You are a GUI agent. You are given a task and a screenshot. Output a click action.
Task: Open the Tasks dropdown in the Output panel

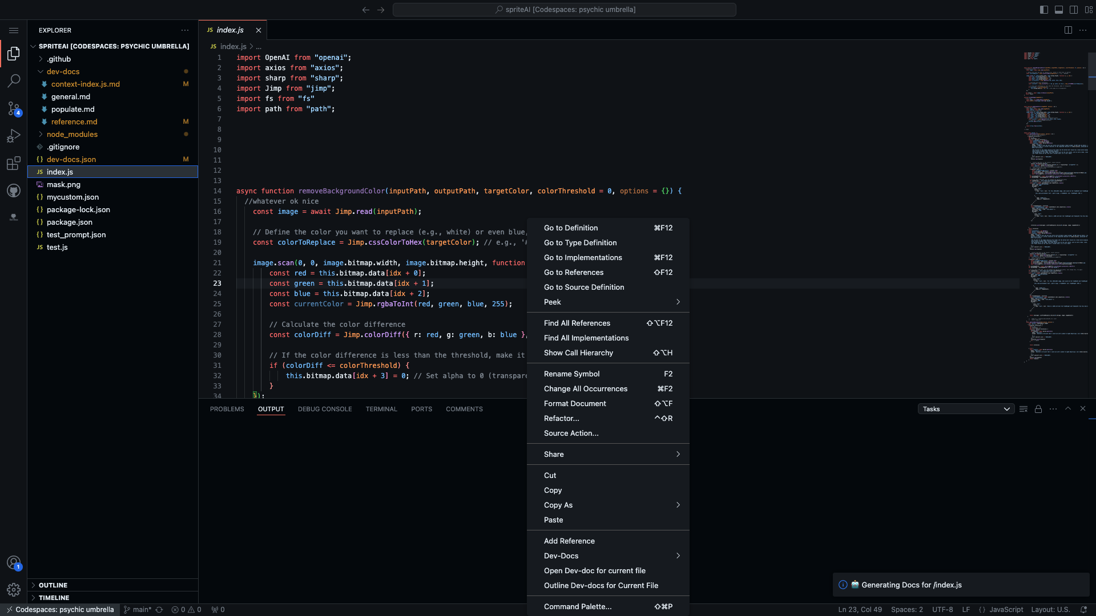point(965,408)
